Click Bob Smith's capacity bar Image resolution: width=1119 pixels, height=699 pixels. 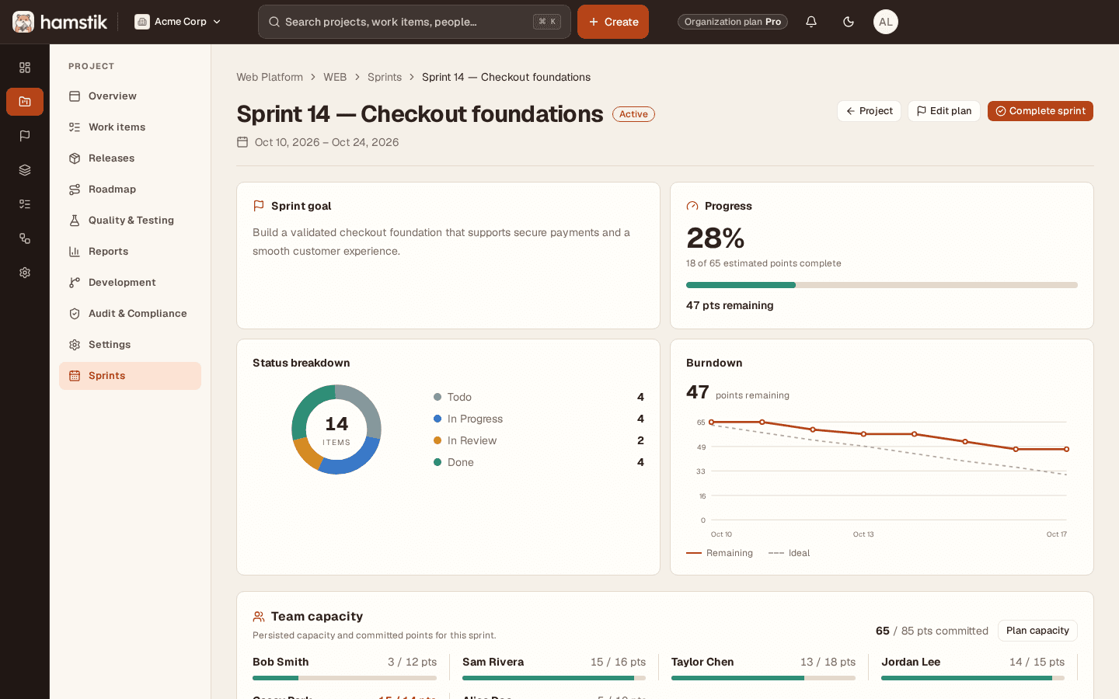344,678
